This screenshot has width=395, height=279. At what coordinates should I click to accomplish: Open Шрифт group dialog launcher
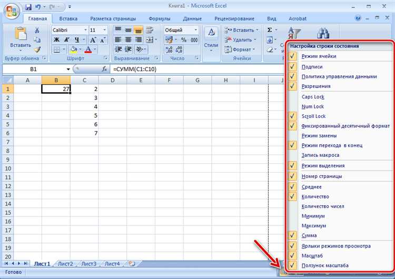[x=105, y=58]
